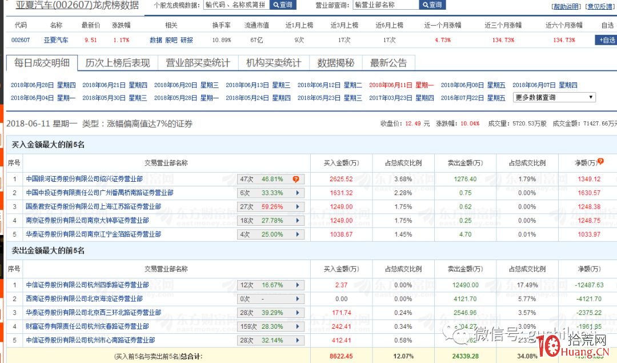Open 南京证券 南京大钟亭 link
617x363 pixels.
pos(87,220)
